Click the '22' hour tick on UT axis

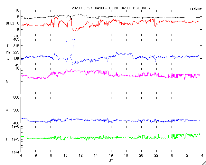[156, 155]
